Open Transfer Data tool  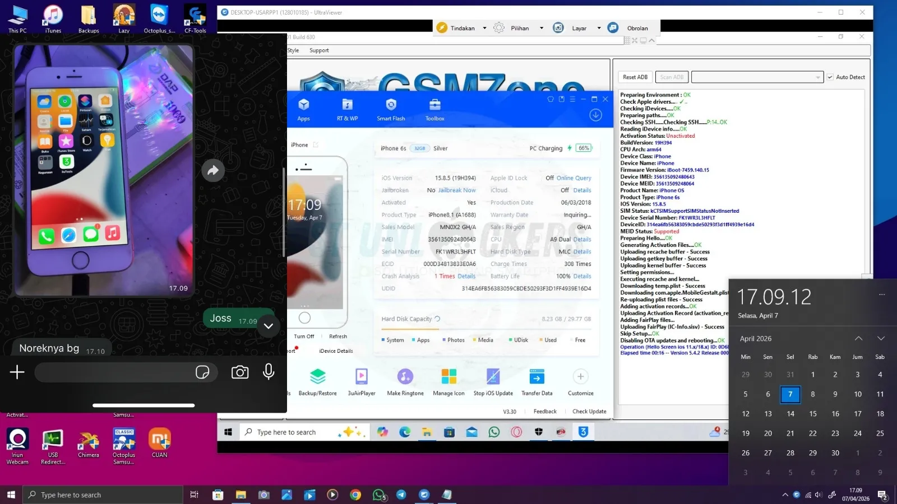[537, 382]
